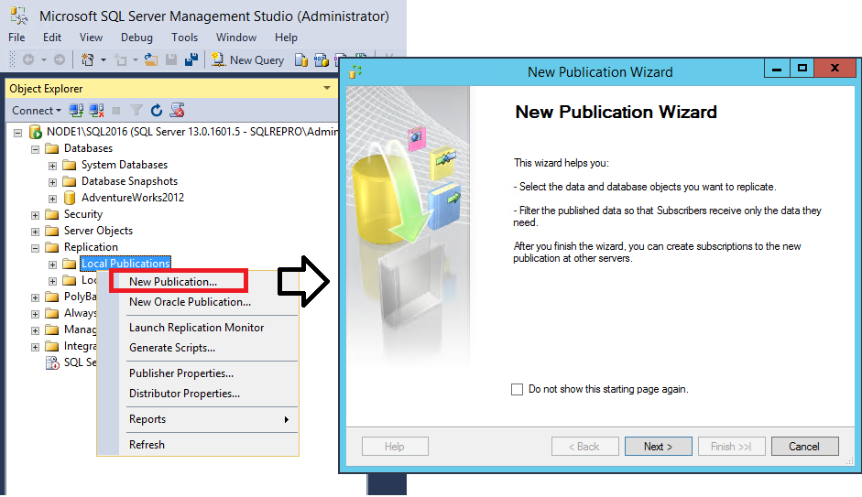This screenshot has width=862, height=497.
Task: Click the Next button in wizard
Action: 658,447
